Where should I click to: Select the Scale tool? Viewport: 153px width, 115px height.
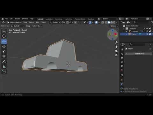[x=4, y=51]
